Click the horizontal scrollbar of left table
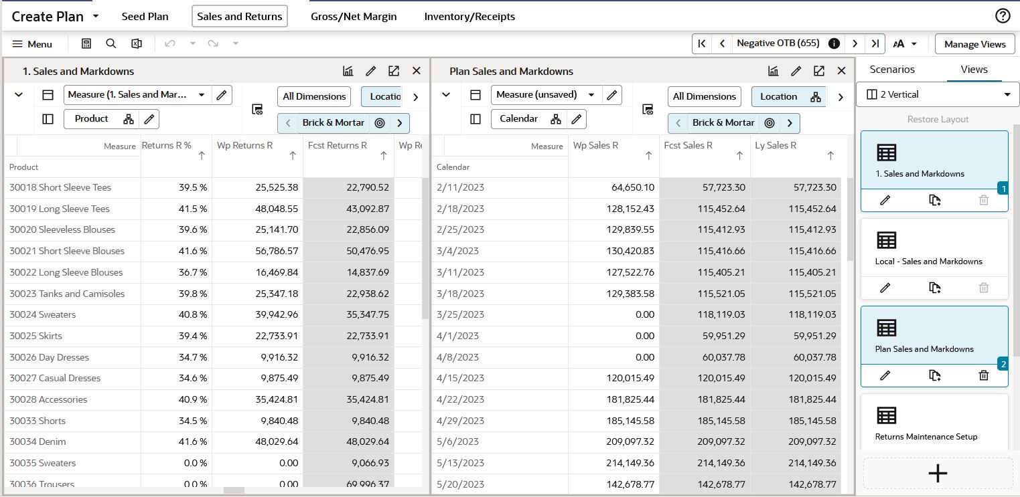 tap(234, 490)
